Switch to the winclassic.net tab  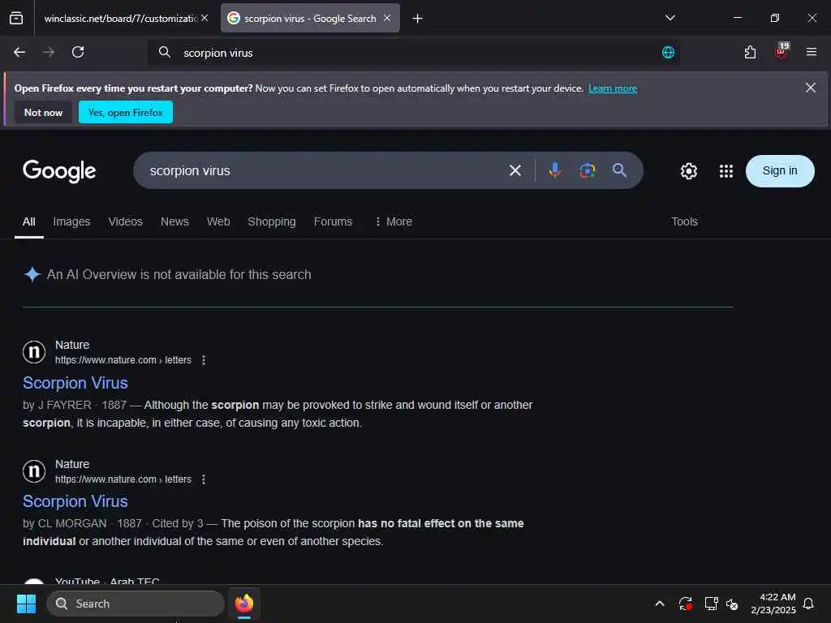click(x=120, y=19)
